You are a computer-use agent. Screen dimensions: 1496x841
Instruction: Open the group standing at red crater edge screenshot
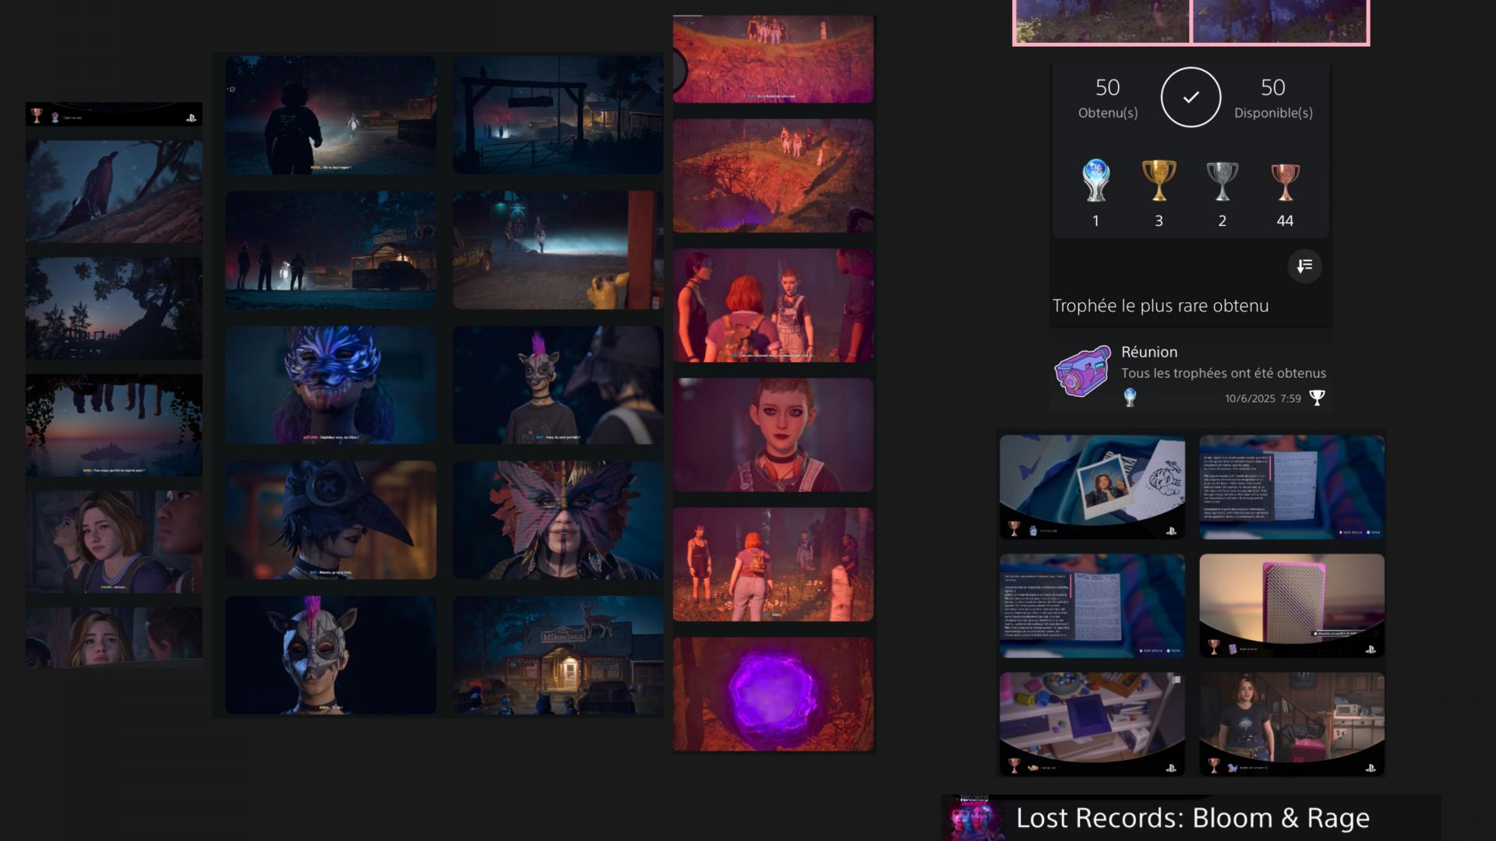[773, 175]
